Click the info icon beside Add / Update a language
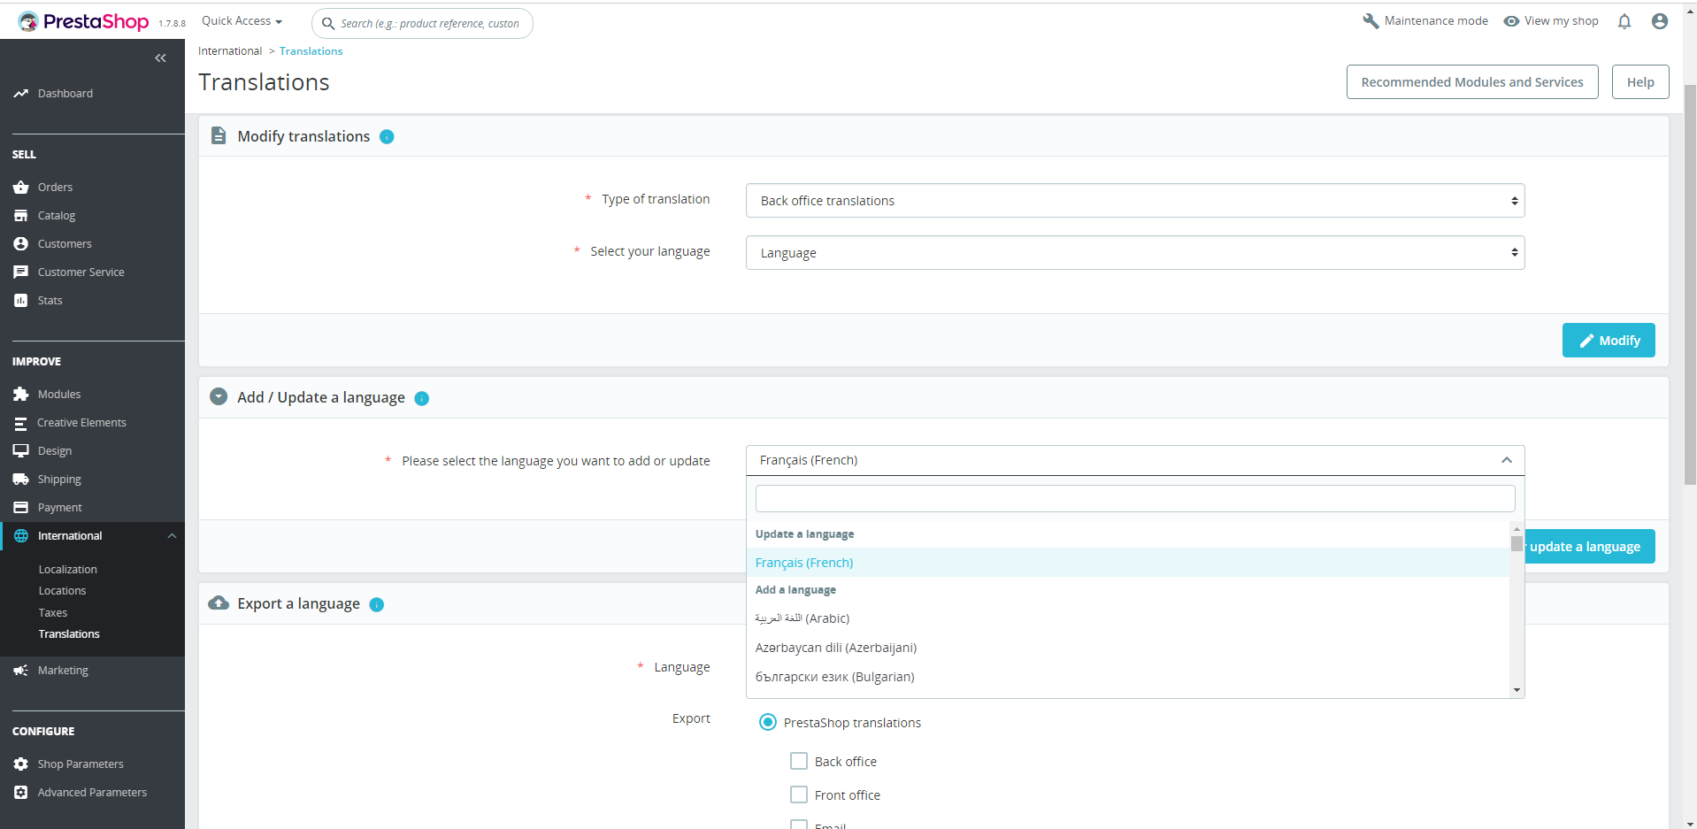 pyautogui.click(x=422, y=398)
